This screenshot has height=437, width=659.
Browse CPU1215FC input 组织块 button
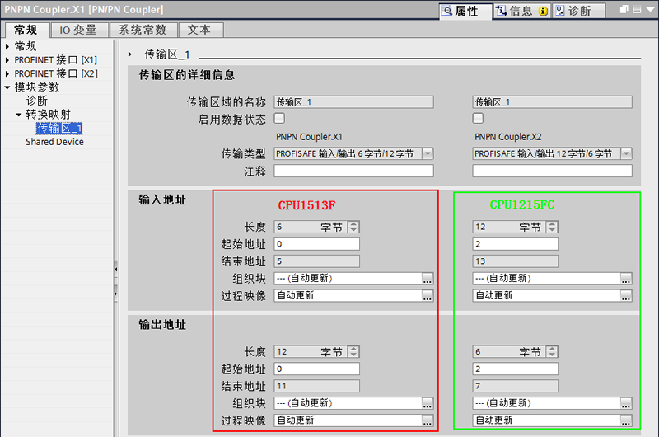coord(626,279)
